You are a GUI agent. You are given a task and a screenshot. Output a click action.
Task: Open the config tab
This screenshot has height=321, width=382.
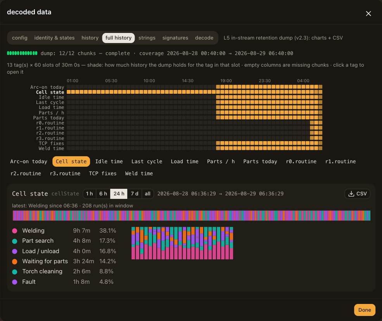click(x=20, y=38)
